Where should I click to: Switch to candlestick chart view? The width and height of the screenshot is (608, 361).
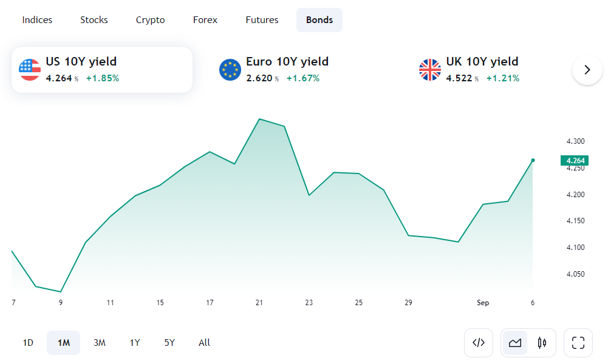542,343
